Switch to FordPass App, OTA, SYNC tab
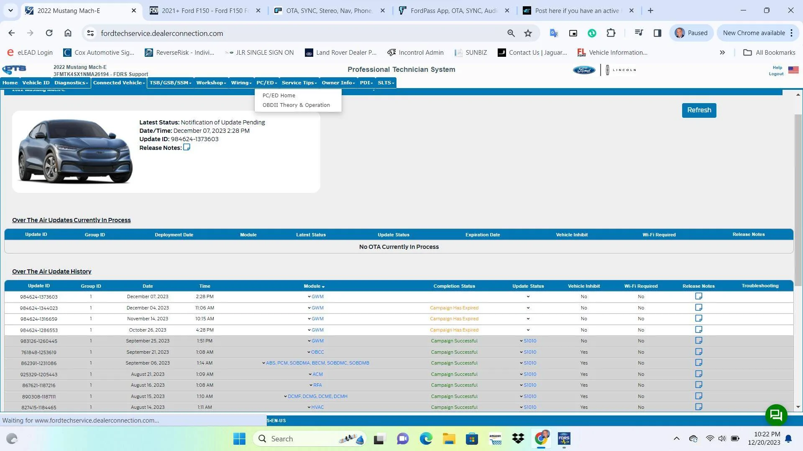The image size is (803, 451). pyautogui.click(x=454, y=11)
